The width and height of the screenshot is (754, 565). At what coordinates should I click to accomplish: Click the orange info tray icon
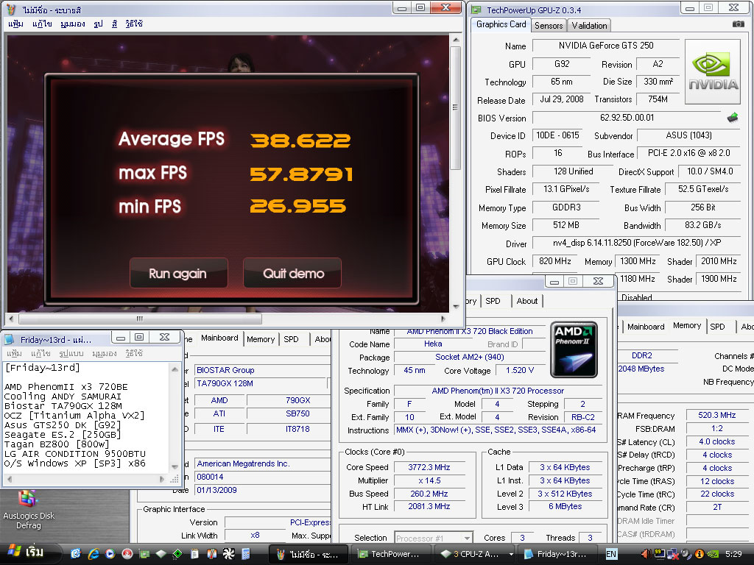(x=700, y=554)
